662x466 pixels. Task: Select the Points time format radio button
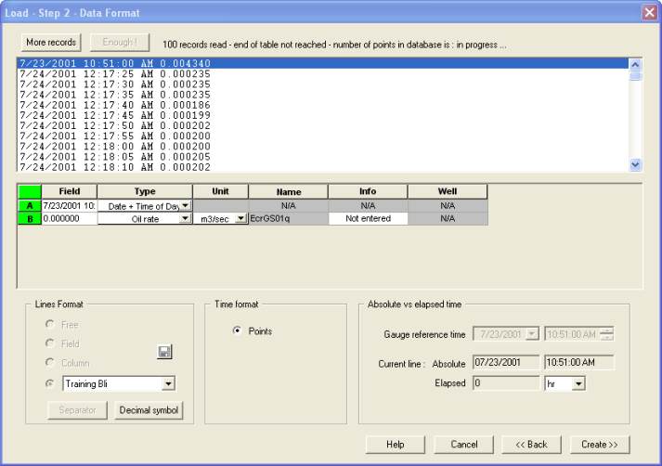(x=238, y=330)
